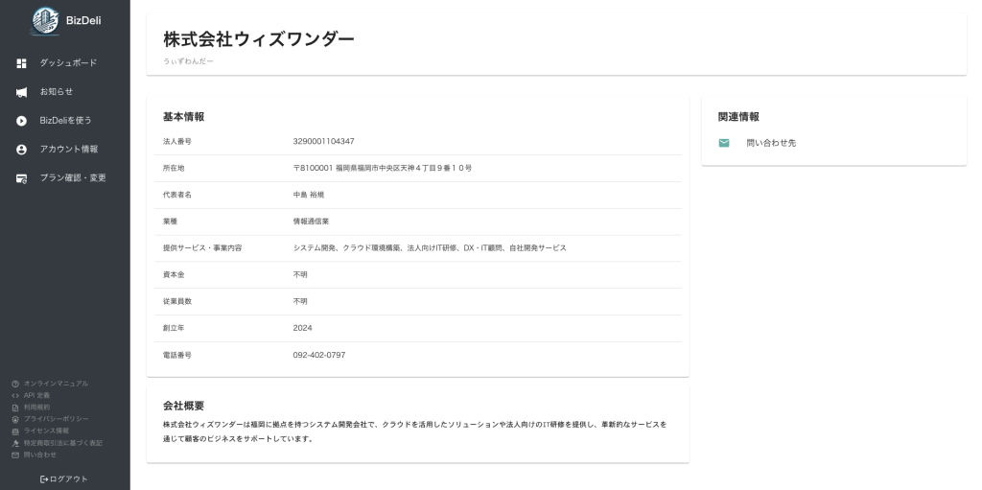Click 不明 in the 従業員数 row

click(x=300, y=301)
